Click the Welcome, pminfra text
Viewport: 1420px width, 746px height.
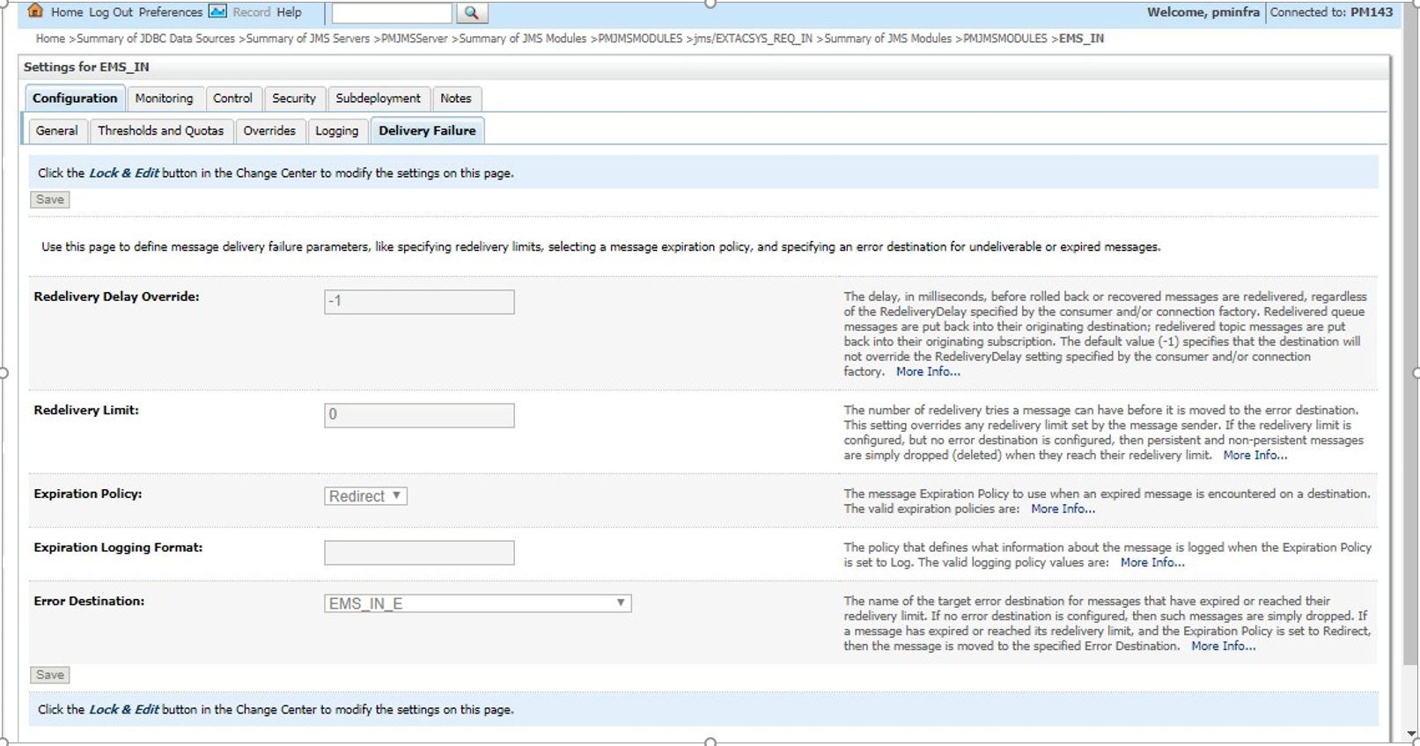(x=1203, y=12)
